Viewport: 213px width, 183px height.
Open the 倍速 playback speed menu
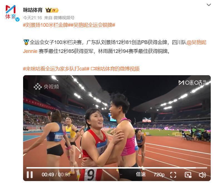click(x=141, y=174)
